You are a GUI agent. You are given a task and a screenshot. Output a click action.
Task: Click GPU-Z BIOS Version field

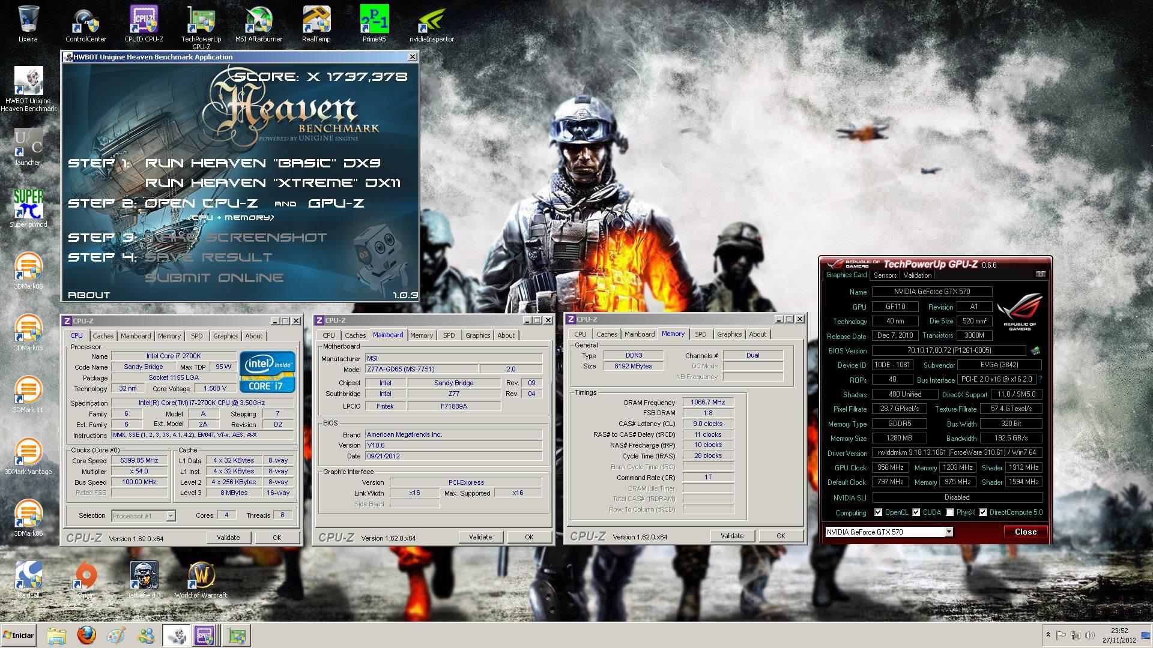[x=949, y=350]
